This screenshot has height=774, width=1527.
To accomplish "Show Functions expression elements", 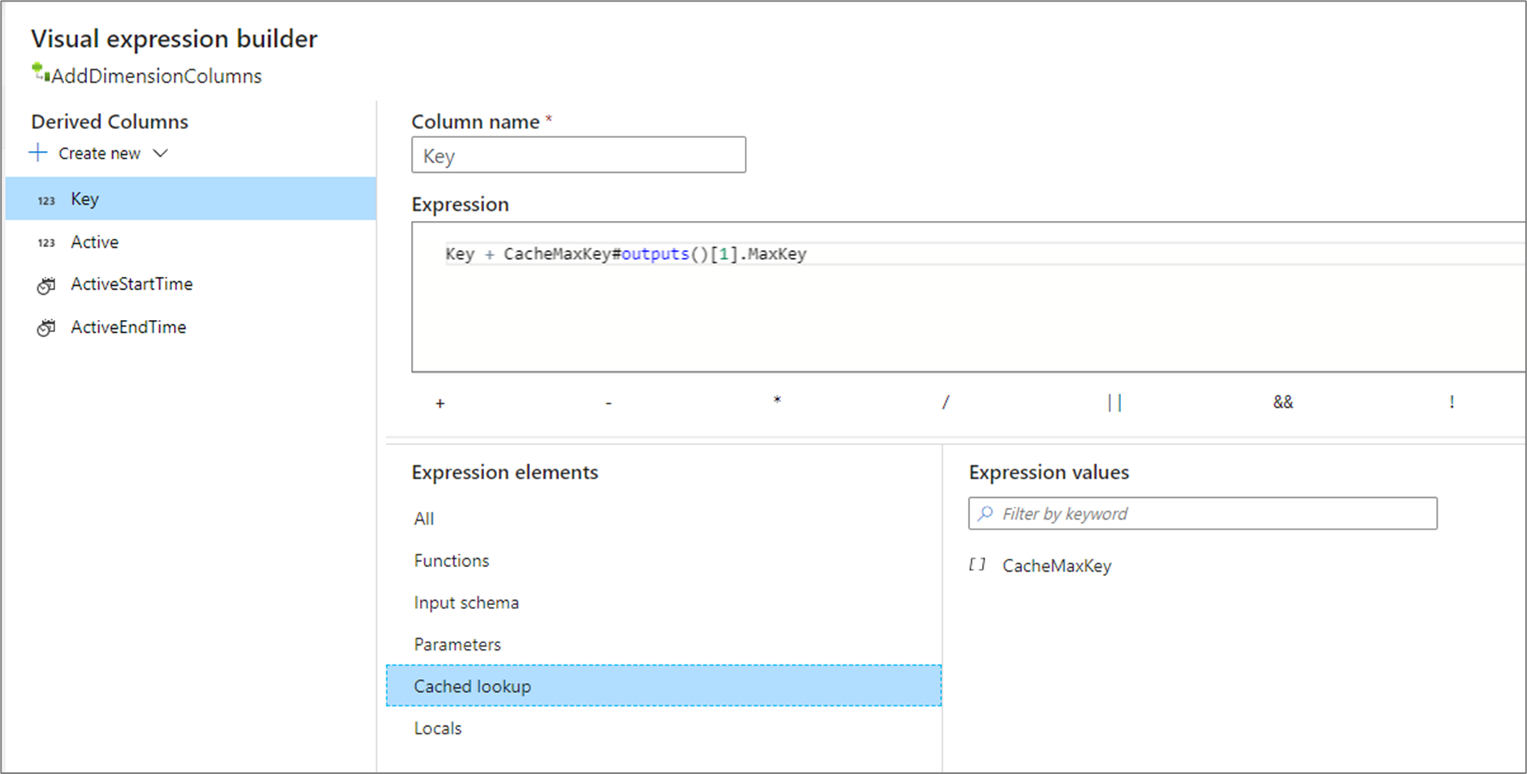I will pos(452,560).
